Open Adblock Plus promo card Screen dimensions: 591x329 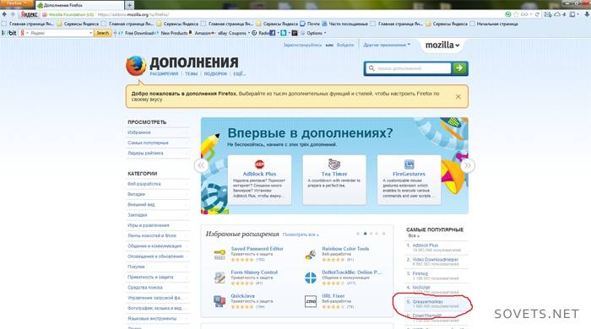259,180
